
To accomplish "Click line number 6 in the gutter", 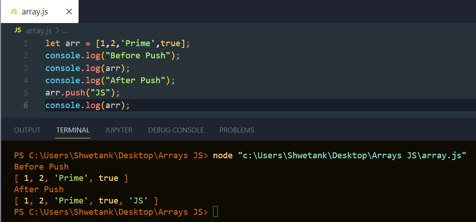I will (26, 105).
